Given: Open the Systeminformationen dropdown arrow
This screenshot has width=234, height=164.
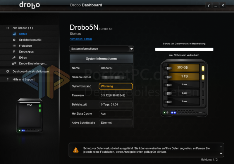Looking at the screenshot, I should click(131, 49).
